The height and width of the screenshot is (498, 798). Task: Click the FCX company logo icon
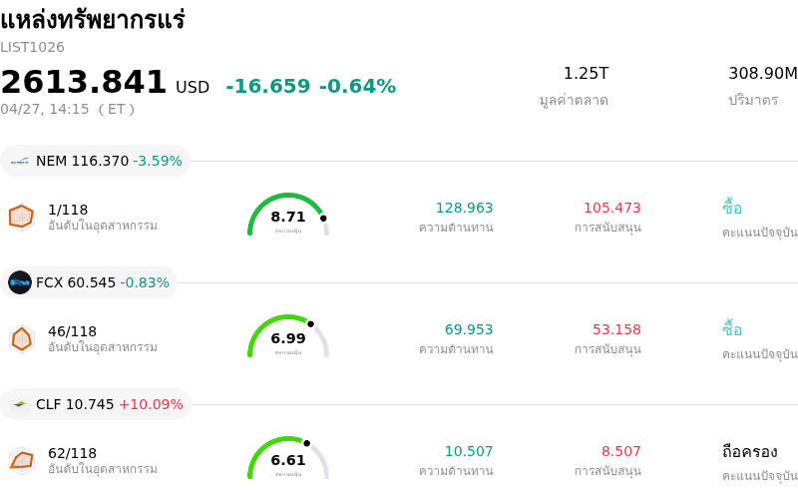click(20, 282)
